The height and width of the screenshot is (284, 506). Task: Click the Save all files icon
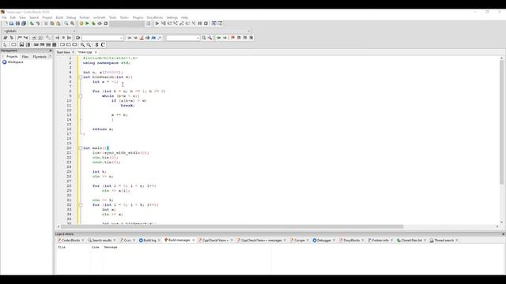24,24
